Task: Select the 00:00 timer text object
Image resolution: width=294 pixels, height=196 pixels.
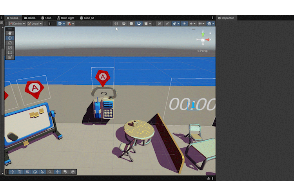Action: click(x=192, y=104)
